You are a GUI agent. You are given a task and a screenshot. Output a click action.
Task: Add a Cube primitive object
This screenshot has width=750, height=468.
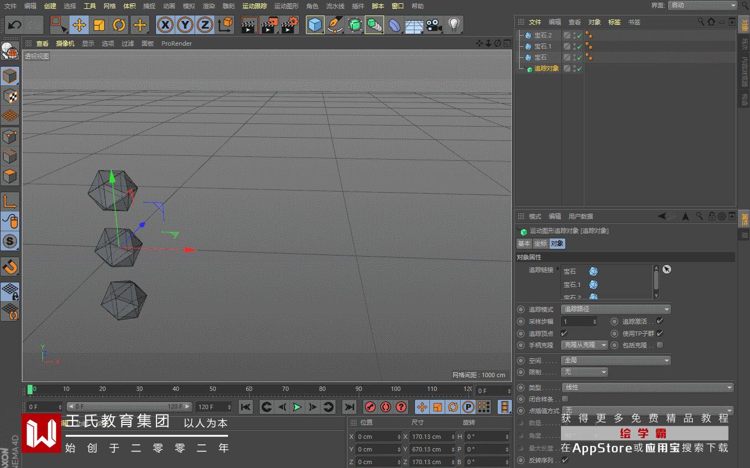(315, 25)
